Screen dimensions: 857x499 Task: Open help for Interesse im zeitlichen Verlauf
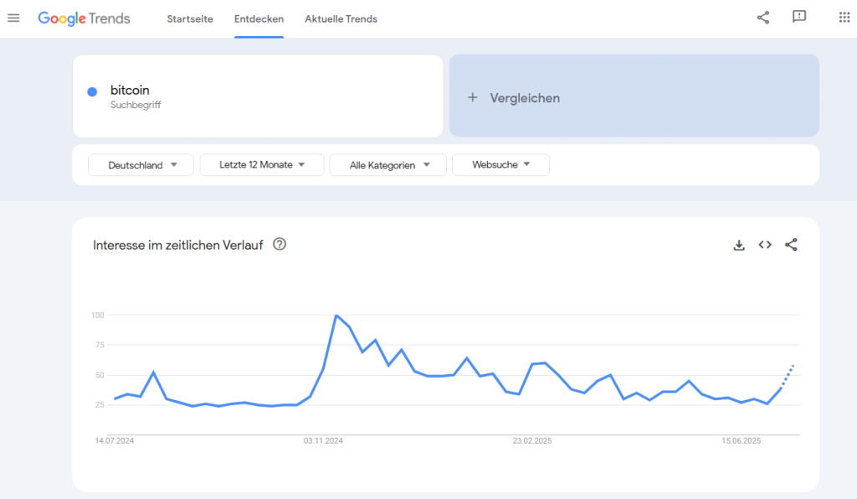[x=280, y=244]
